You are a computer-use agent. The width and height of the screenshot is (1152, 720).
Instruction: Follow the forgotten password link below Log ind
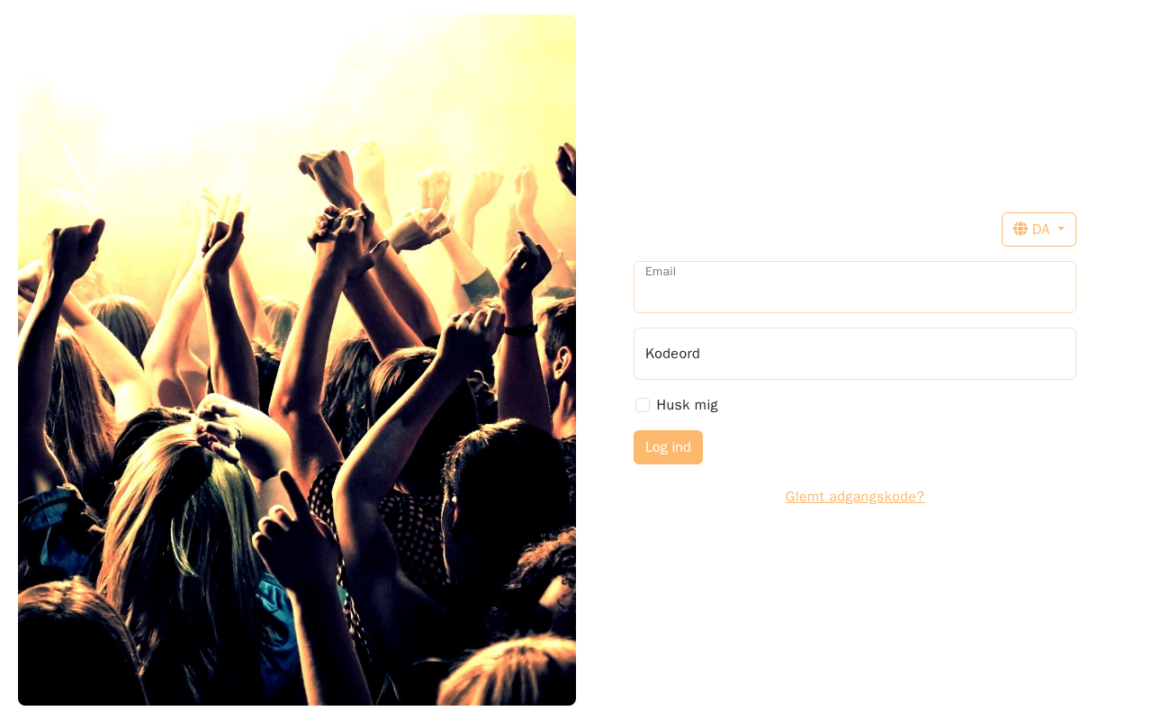[x=855, y=497]
